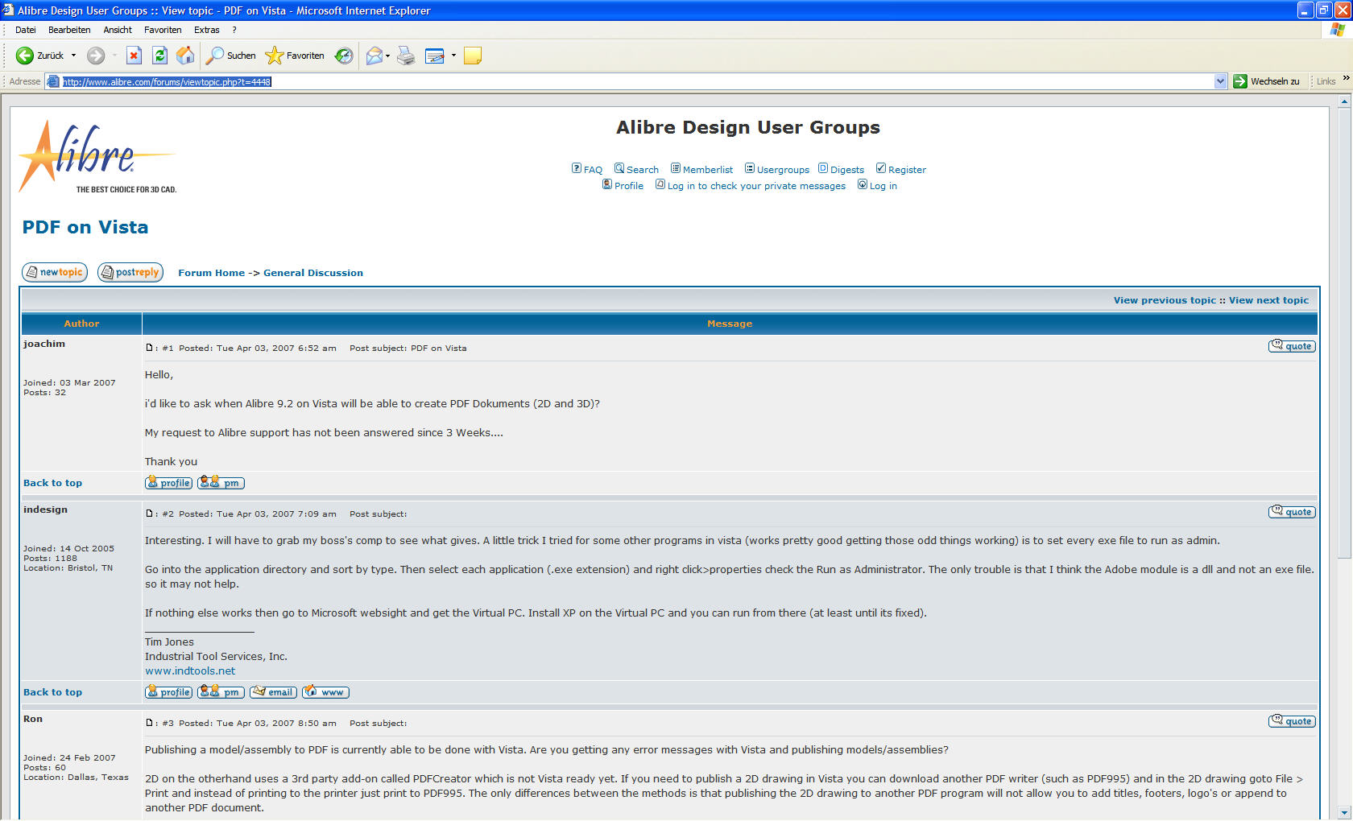Quote joachim's post #1
Screen dimensions: 1353x821
click(x=1292, y=346)
